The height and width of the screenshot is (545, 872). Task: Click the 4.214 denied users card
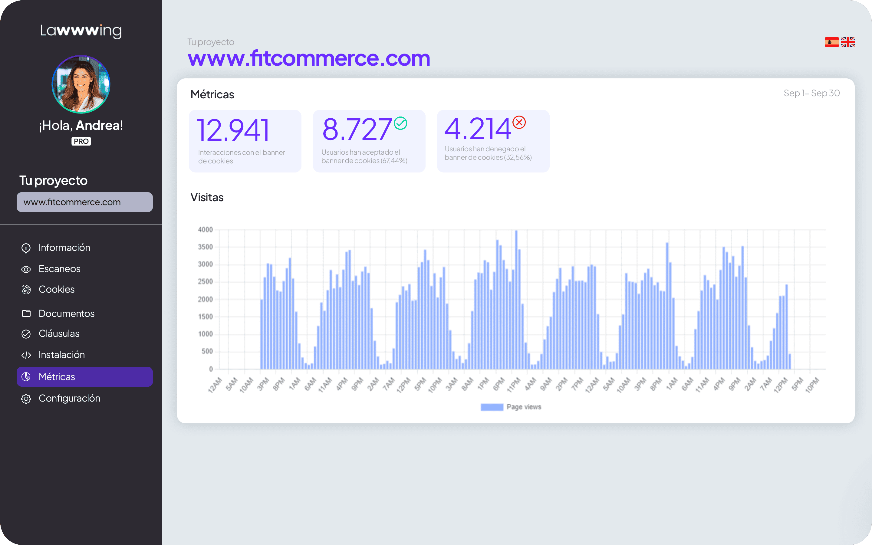(493, 141)
